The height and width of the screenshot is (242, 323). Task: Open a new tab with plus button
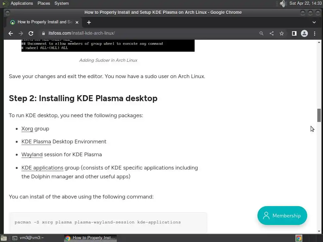[x=89, y=22]
